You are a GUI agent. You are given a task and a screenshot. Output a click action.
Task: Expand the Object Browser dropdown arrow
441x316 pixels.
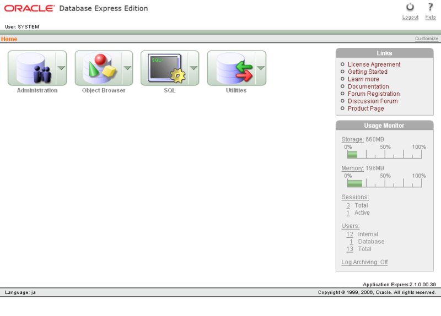click(127, 68)
